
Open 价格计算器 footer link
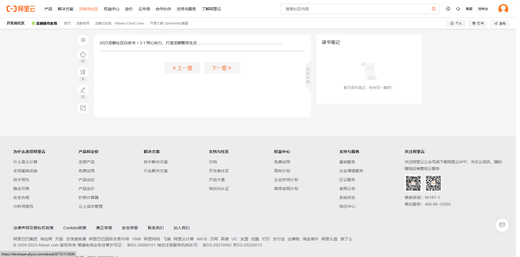pyautogui.click(x=89, y=197)
